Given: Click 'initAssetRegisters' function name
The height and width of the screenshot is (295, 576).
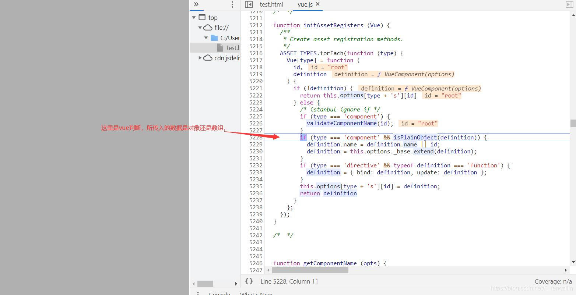Looking at the screenshot, I should 333,25.
